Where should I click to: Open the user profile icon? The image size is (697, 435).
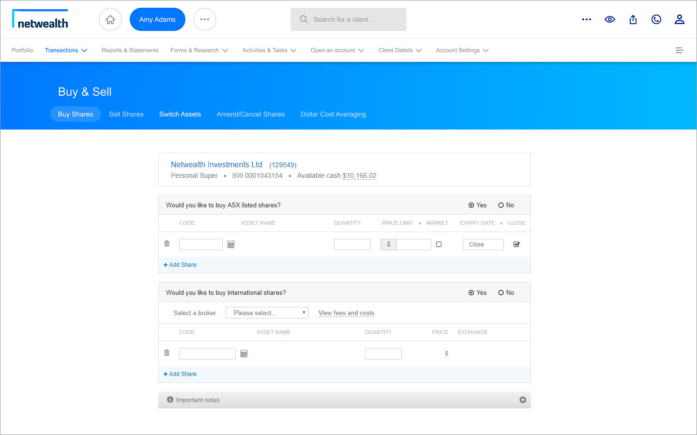pos(680,19)
